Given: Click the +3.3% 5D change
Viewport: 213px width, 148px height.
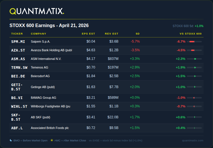Looking at the screenshot, I should click(135, 59).
